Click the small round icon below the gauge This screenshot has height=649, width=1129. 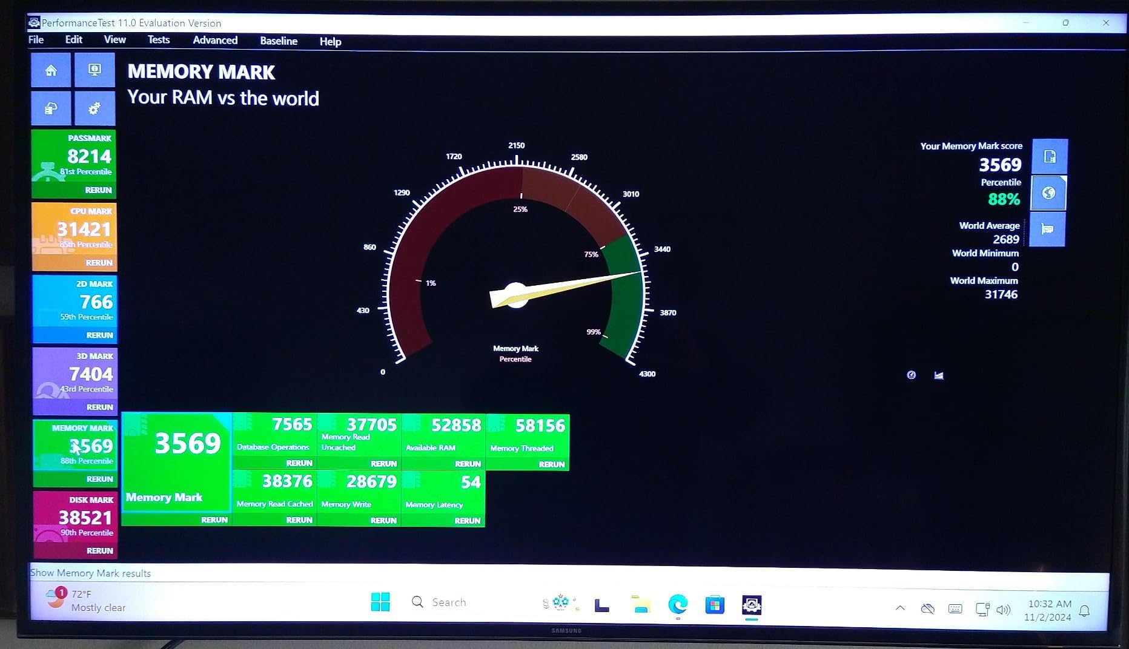[911, 375]
